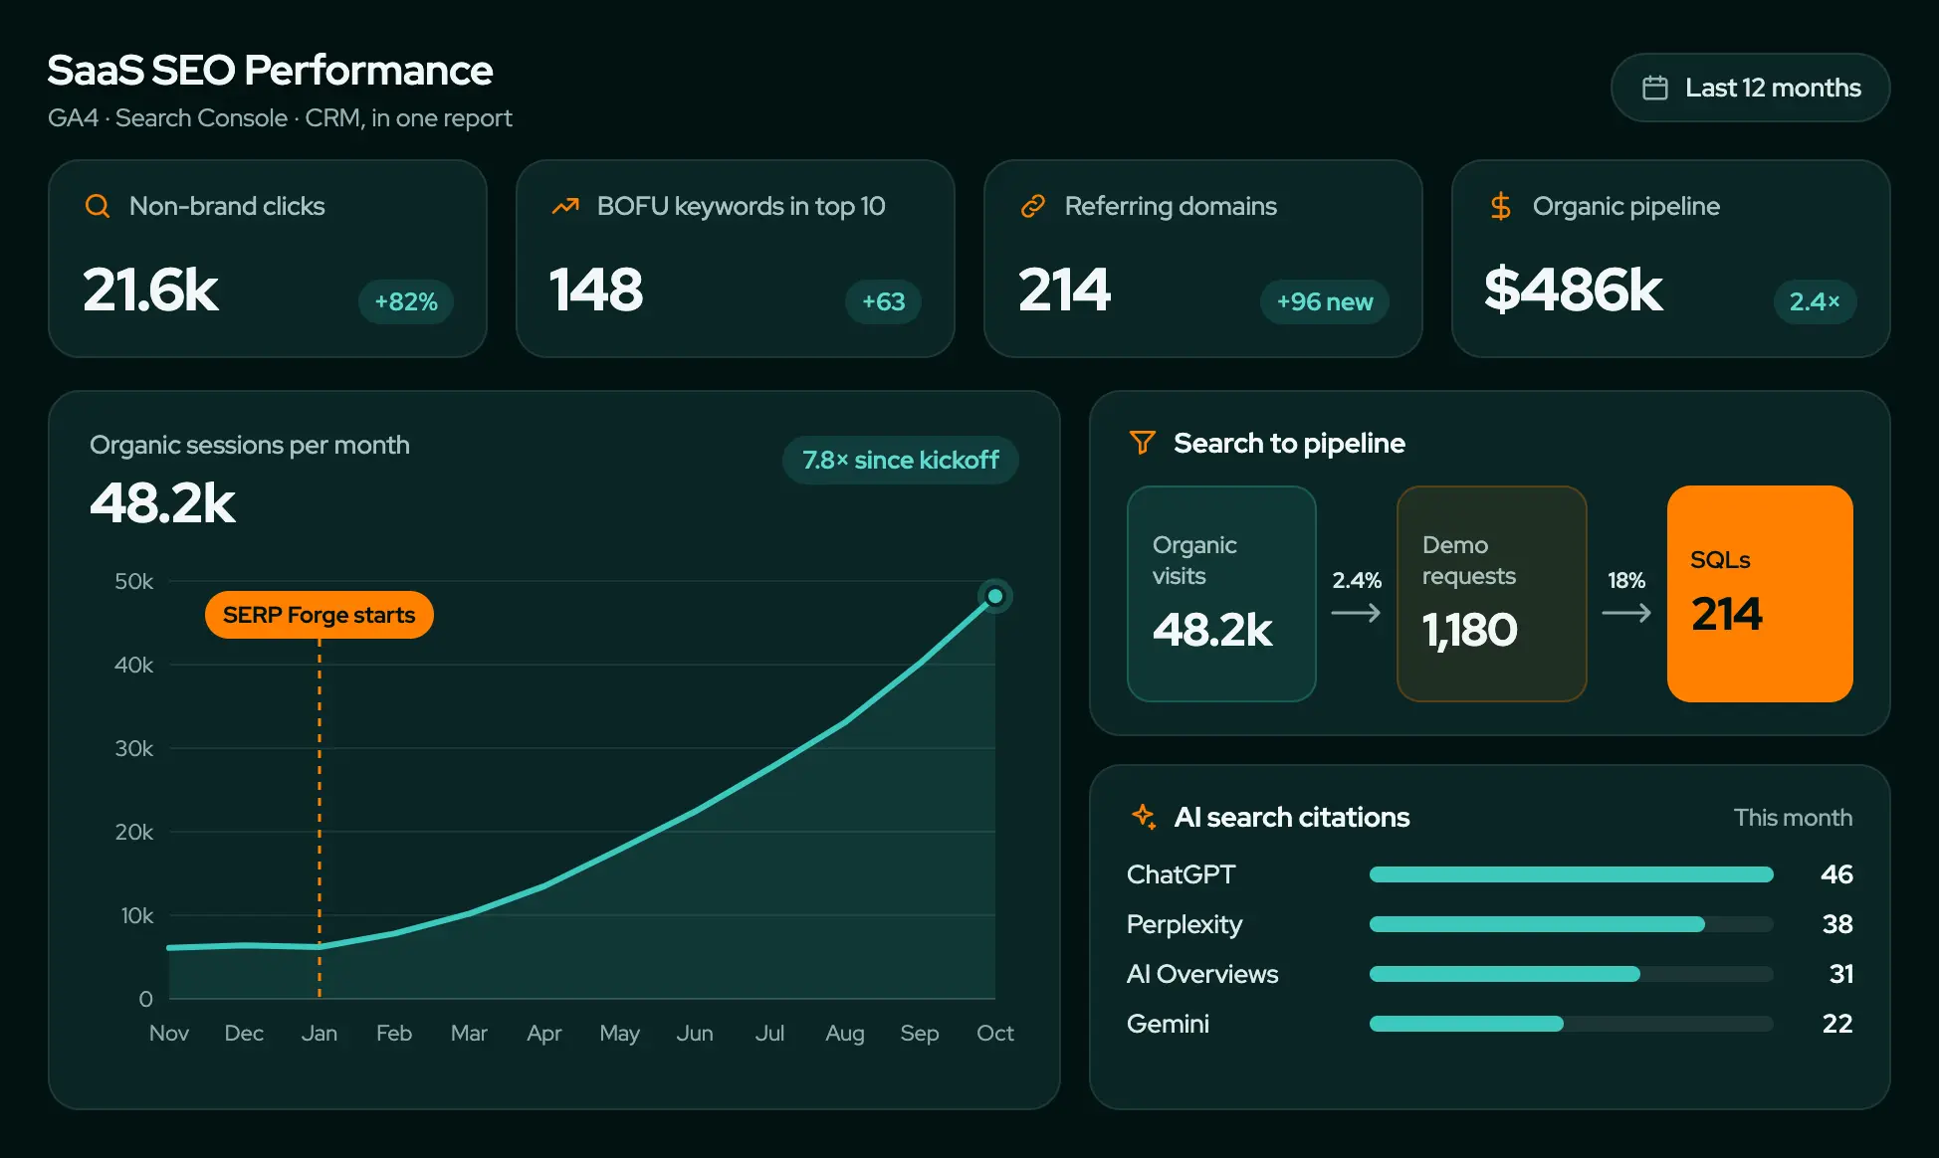Click the 148 BOFU keywords value
The width and height of the screenshot is (1939, 1158).
pos(596,289)
